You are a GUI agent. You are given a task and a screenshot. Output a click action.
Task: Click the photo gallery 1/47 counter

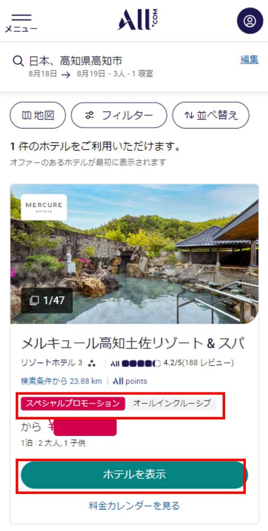pos(47,301)
